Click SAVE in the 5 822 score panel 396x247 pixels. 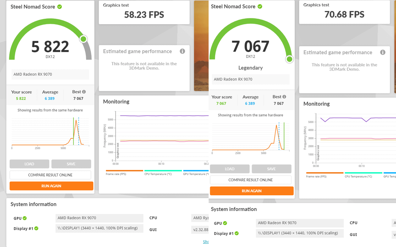click(71, 164)
